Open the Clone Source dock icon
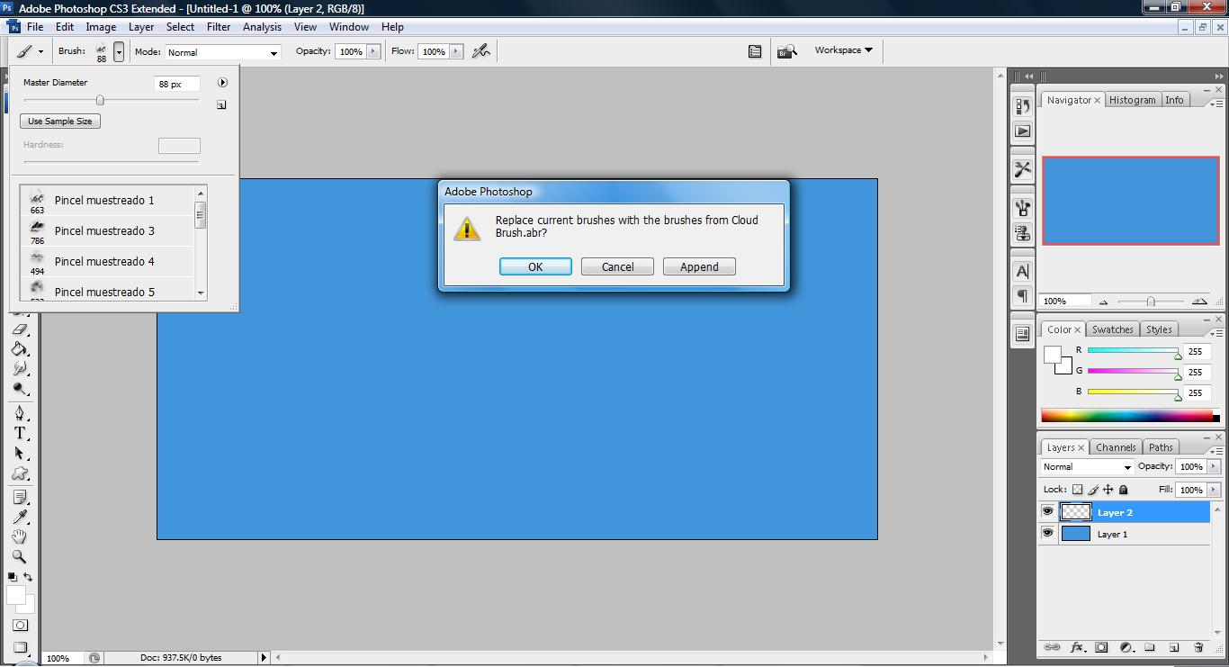The image size is (1229, 667). point(1022,233)
